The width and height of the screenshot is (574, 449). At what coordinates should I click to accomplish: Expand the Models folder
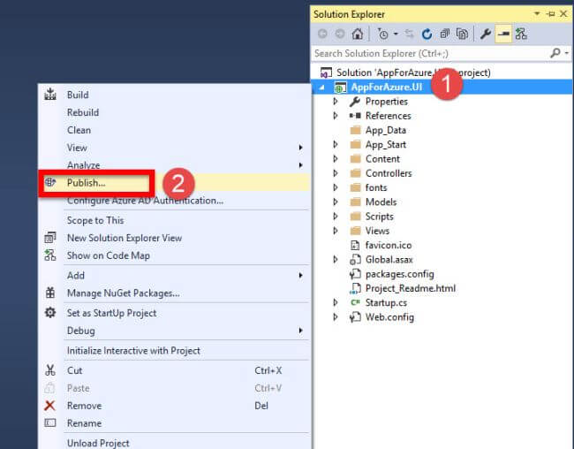336,202
